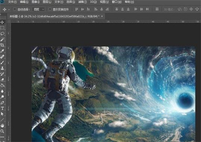Click the Auto-Align Layers icon
The height and width of the screenshot is (142, 201).
click(x=157, y=9)
